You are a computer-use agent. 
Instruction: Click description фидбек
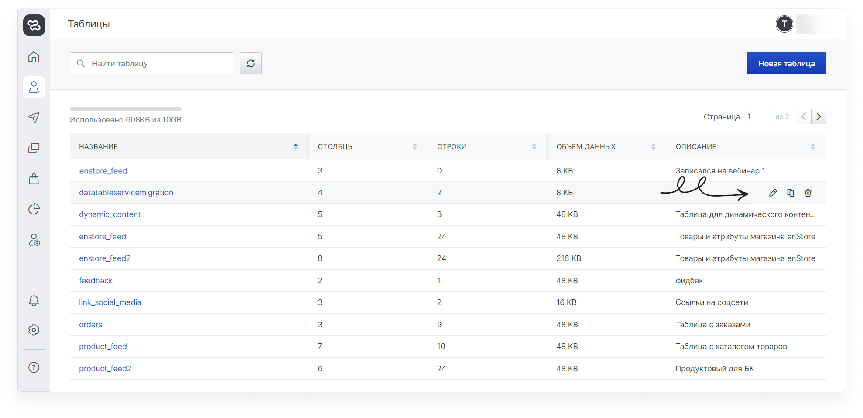click(x=689, y=281)
